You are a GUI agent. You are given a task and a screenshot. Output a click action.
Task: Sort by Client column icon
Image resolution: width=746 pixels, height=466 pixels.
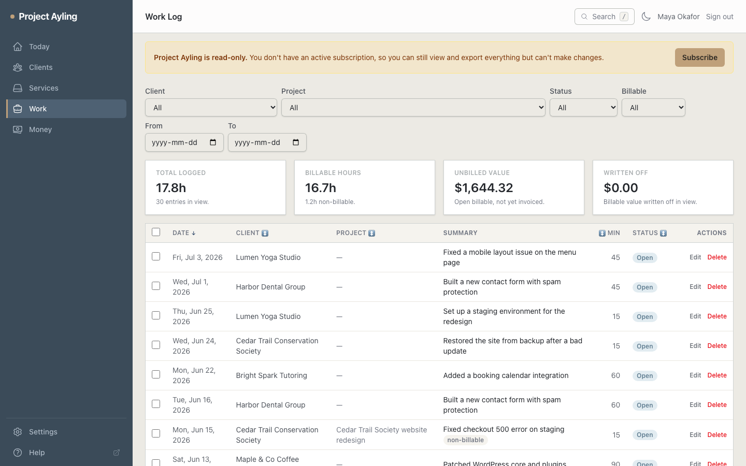(x=265, y=233)
